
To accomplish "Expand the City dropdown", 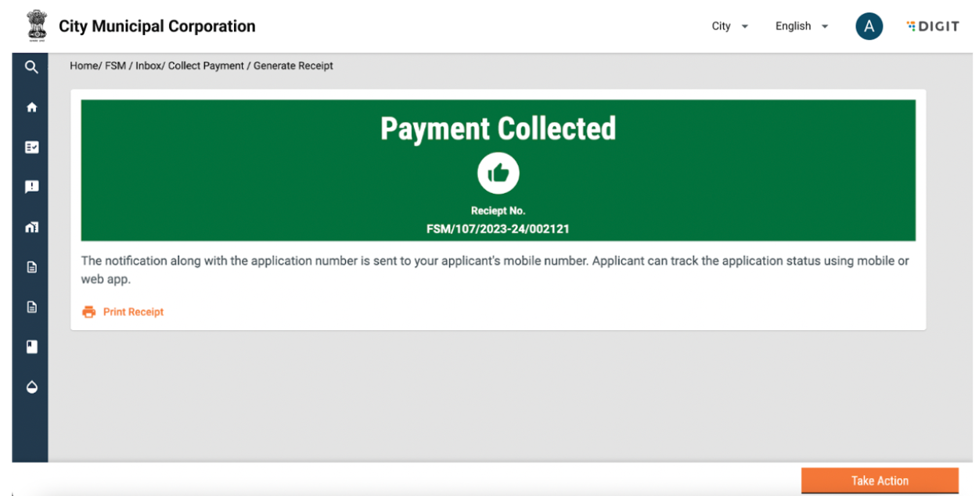I will (730, 27).
